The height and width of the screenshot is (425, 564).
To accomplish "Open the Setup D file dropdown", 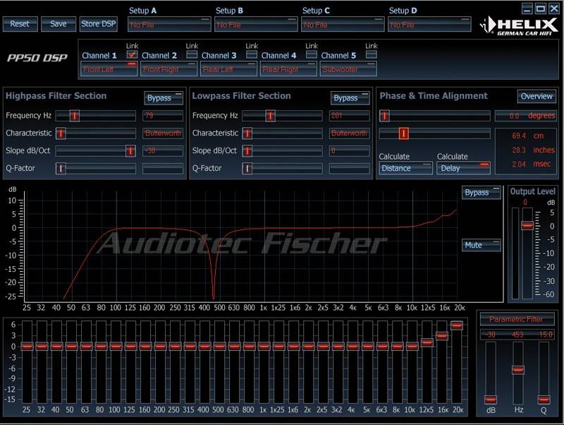I will [429, 25].
